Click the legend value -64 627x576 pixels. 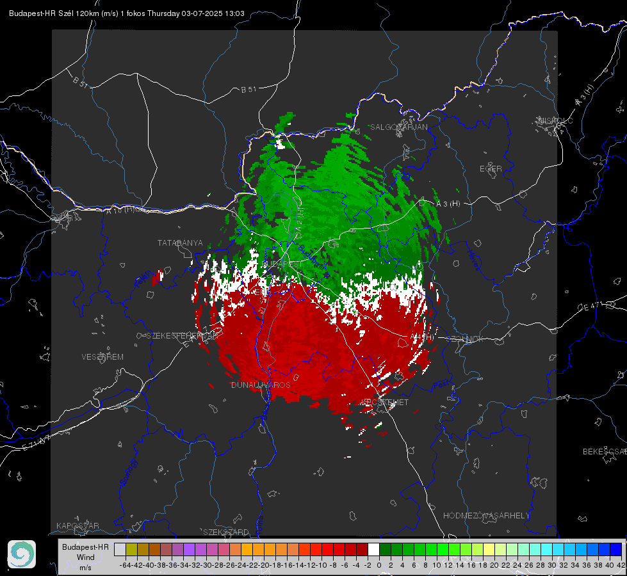(x=126, y=565)
